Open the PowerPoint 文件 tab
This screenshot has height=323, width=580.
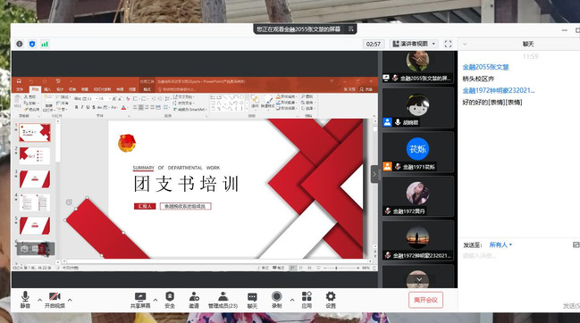20,89
